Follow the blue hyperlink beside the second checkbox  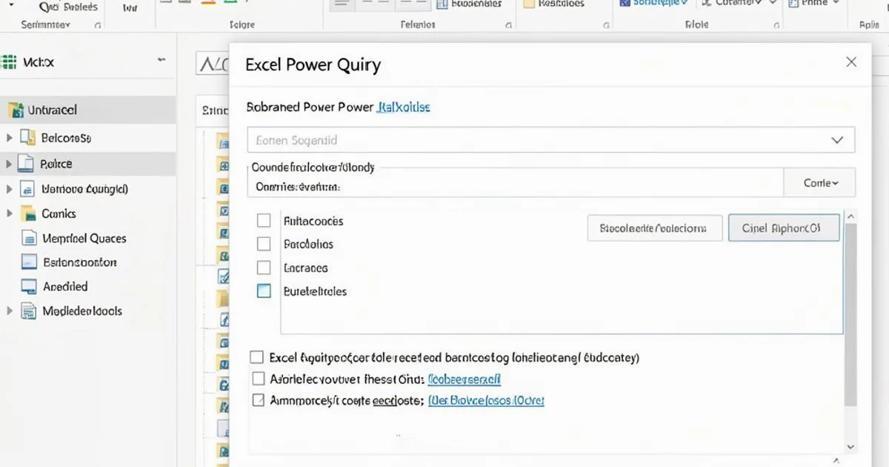click(x=465, y=380)
